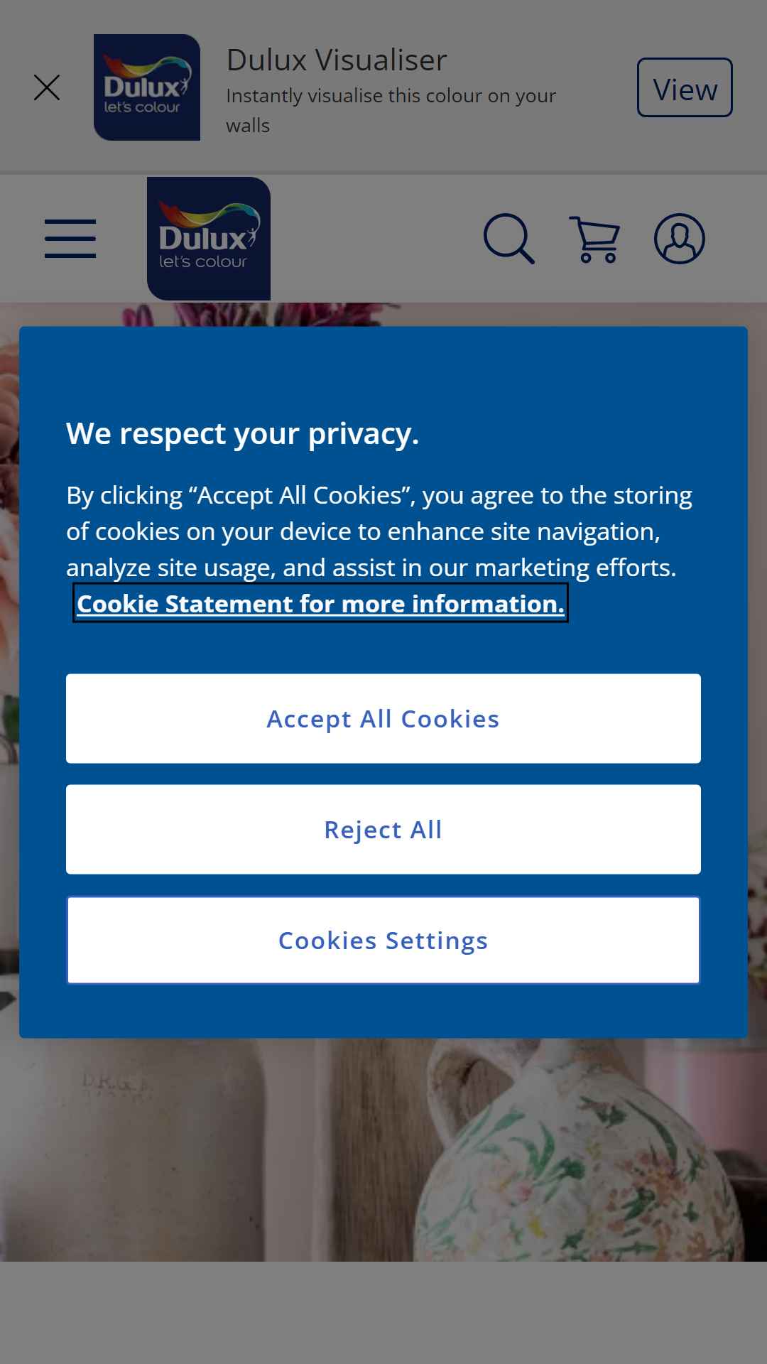Screen dimensions: 767x1364
Task: Select the 'Dulux Visualiser' banner title
Action: (x=337, y=60)
